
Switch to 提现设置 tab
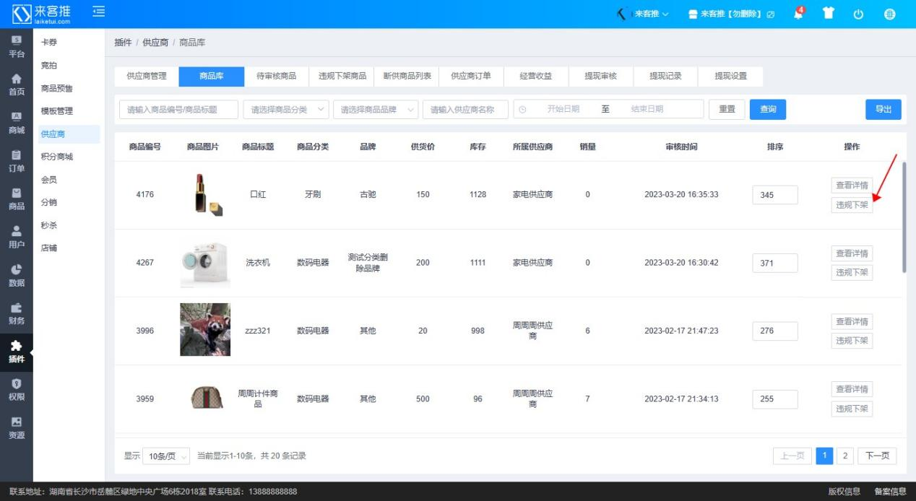[731, 76]
